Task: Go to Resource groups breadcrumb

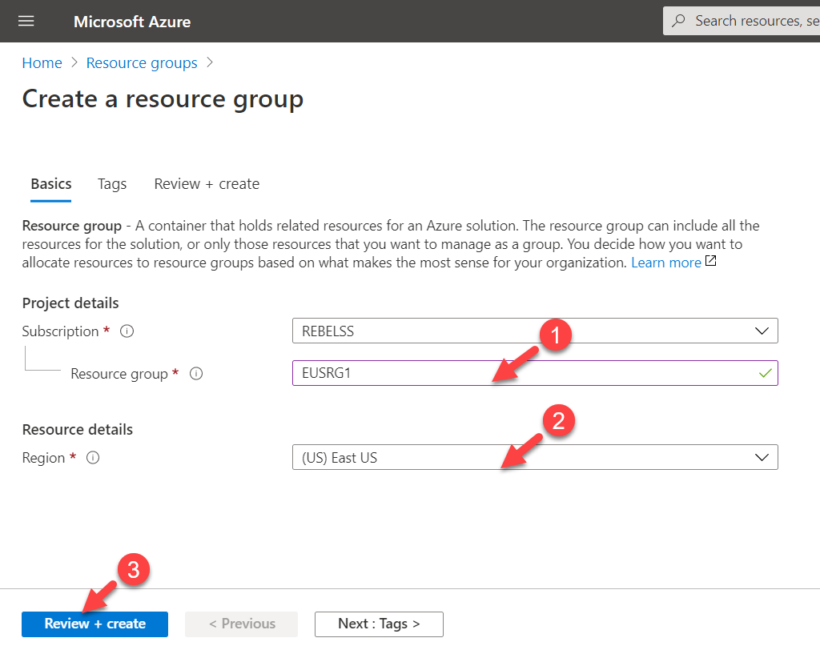Action: pyautogui.click(x=142, y=62)
